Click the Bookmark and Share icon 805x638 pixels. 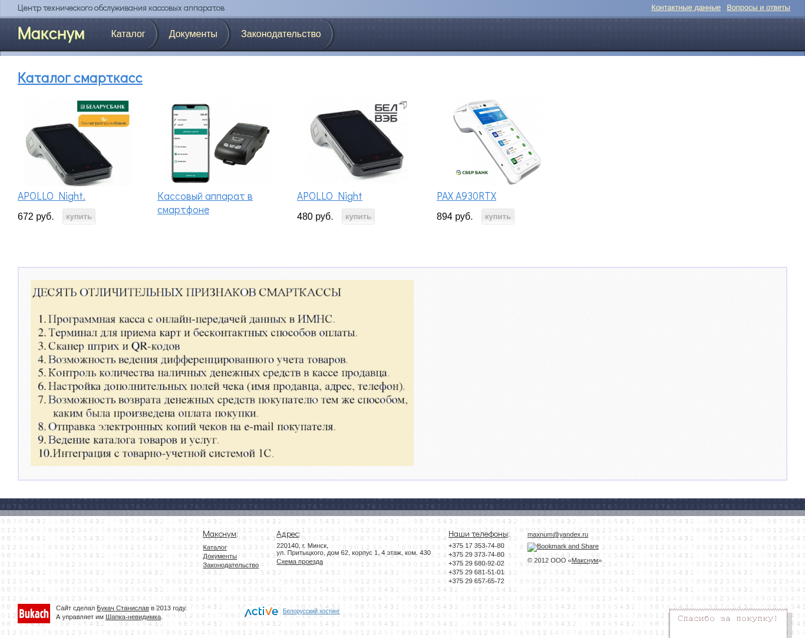[563, 547]
